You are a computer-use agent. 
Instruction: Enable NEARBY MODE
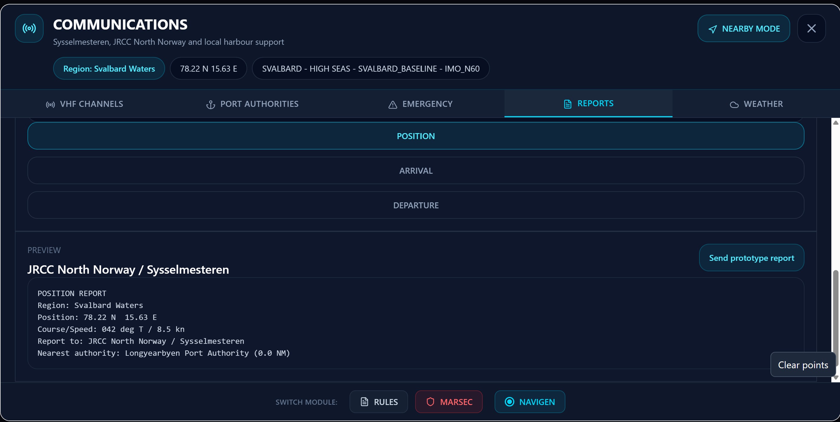[744, 28]
